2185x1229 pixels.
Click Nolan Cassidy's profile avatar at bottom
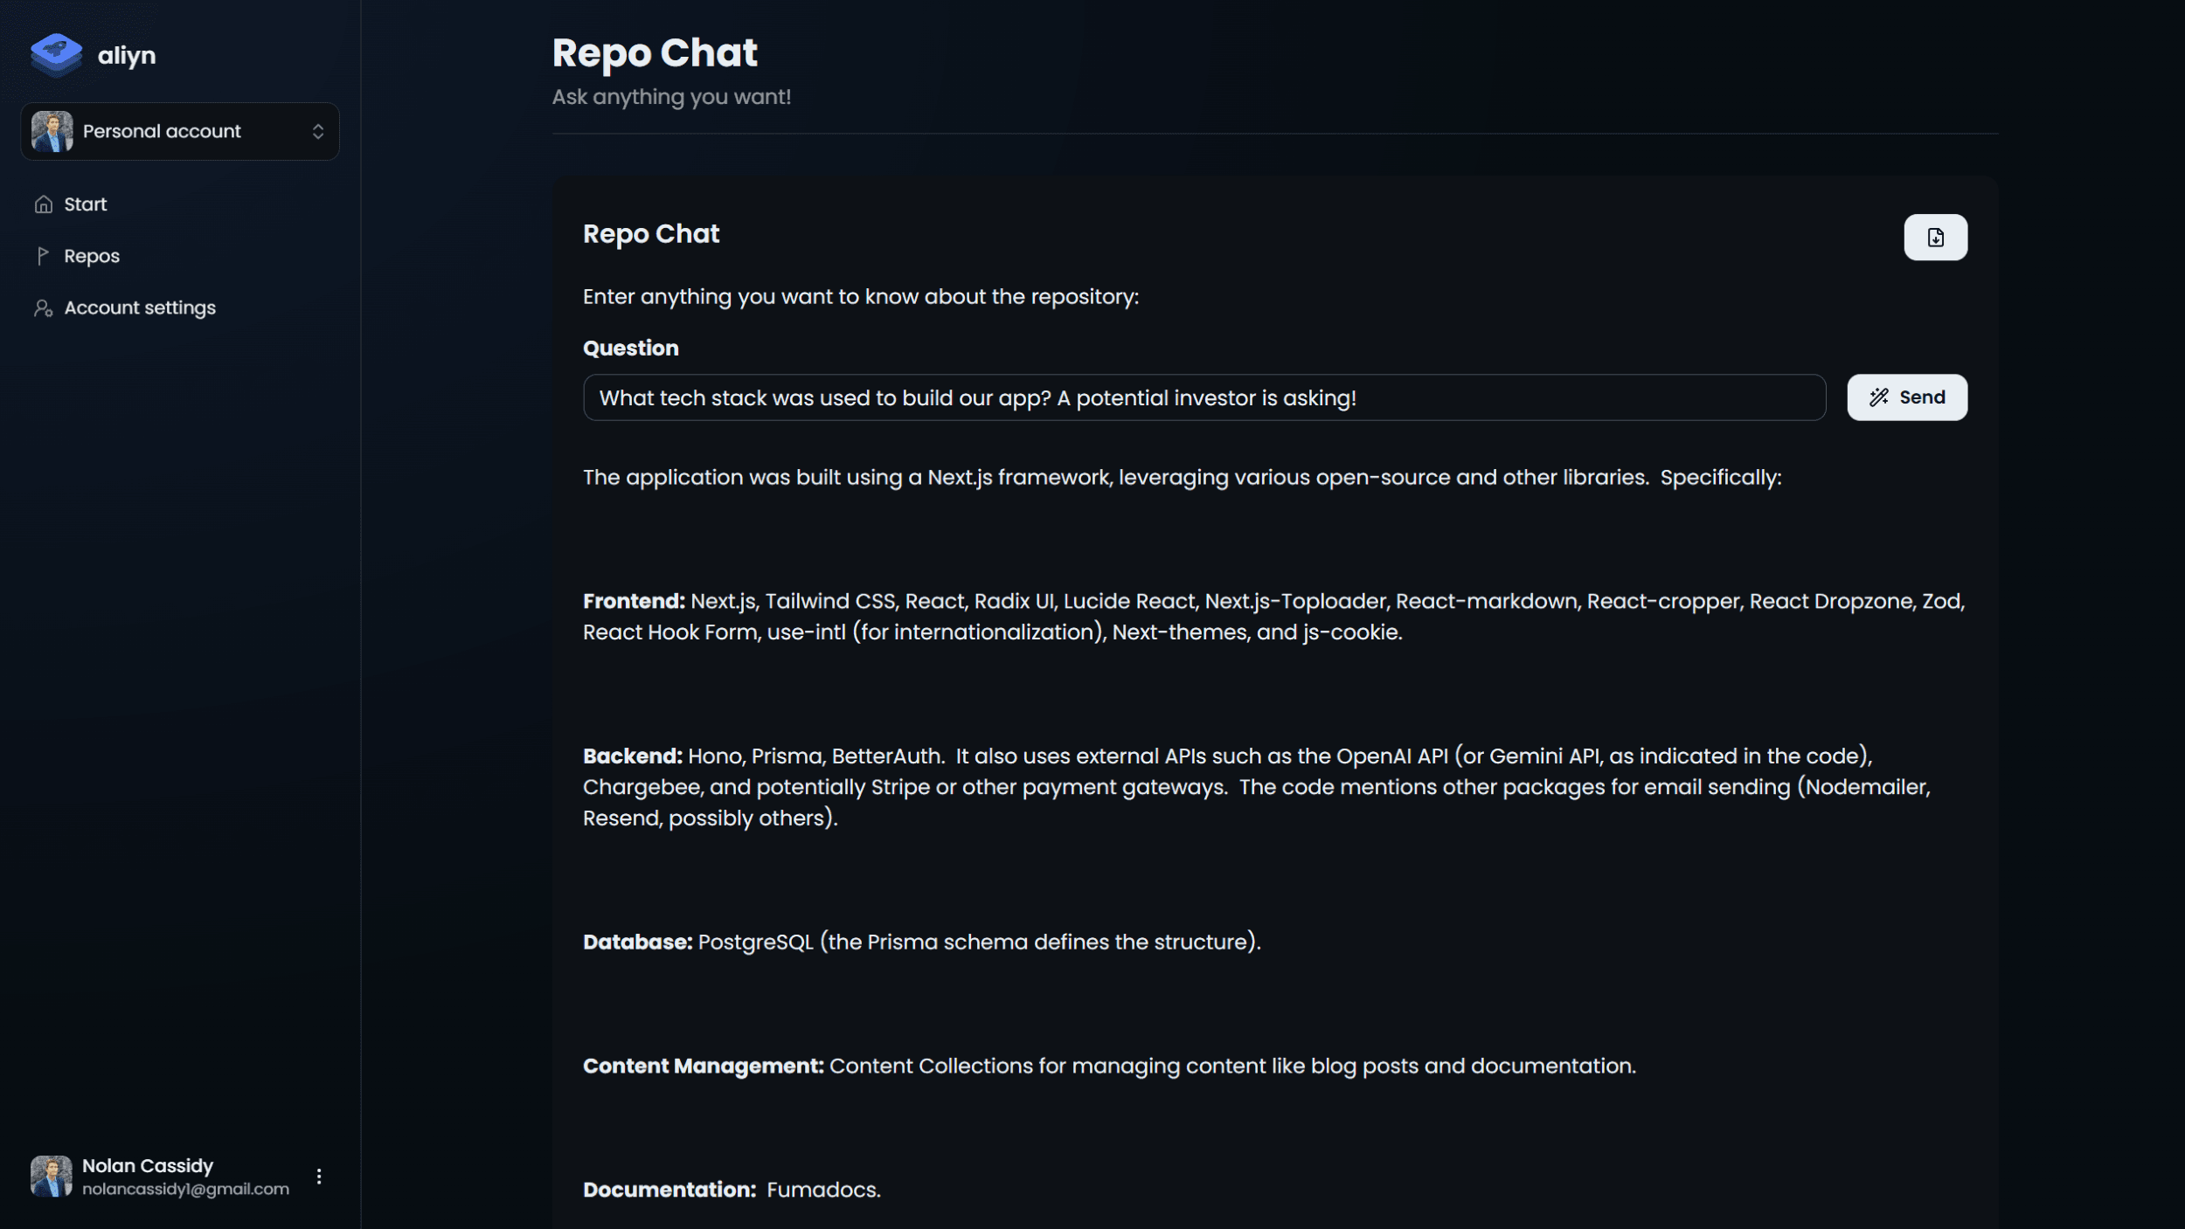(52, 1176)
